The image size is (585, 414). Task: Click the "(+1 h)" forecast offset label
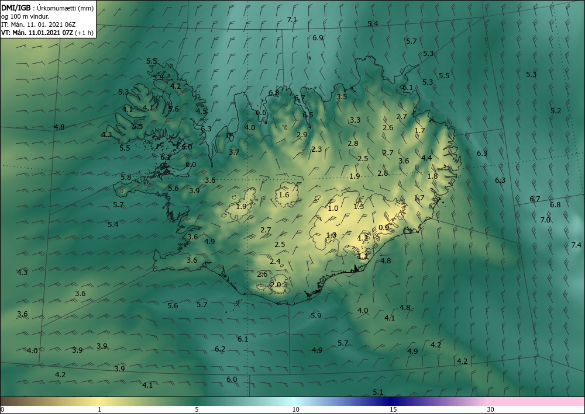point(84,33)
